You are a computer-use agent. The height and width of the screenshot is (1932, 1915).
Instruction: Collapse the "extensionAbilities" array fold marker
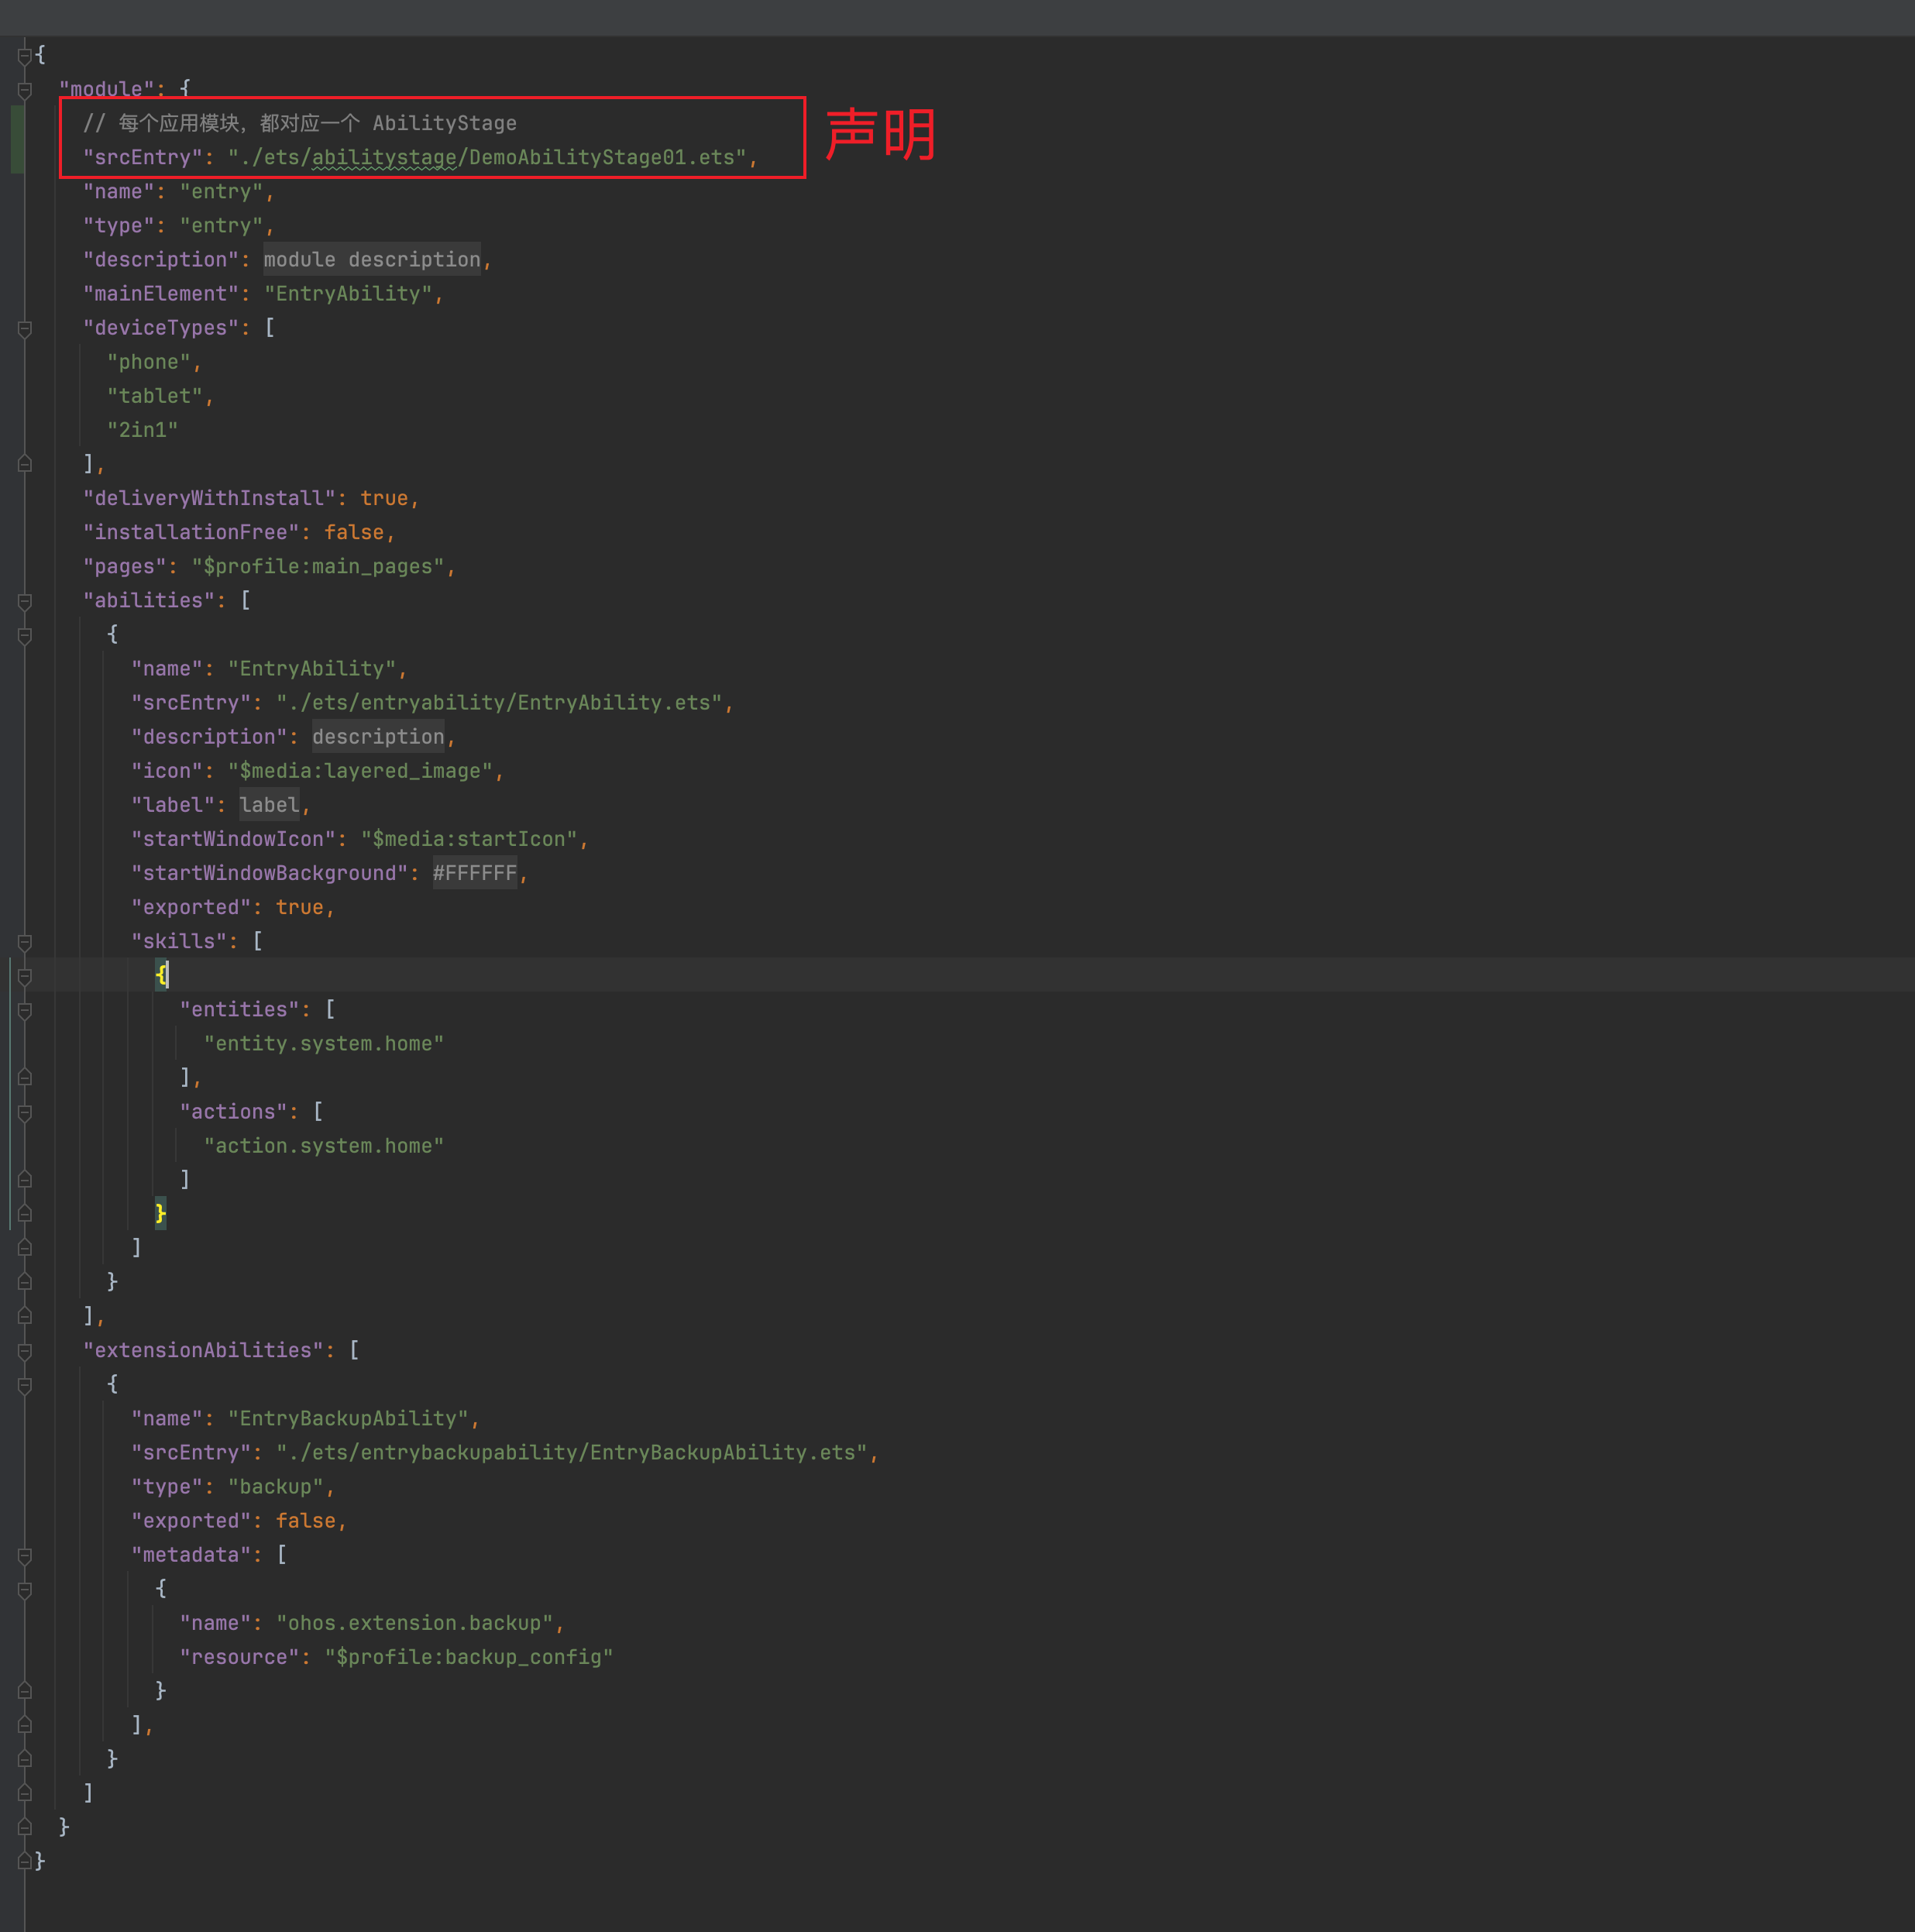25,1351
